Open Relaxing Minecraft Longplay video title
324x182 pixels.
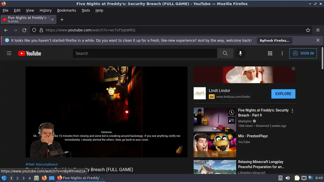261,164
